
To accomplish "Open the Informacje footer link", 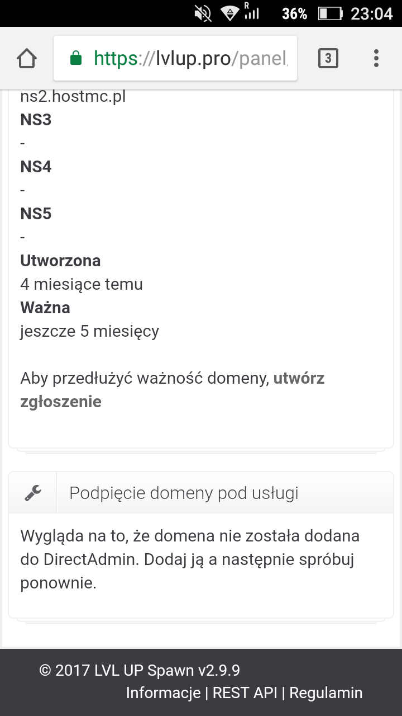I will click(163, 693).
